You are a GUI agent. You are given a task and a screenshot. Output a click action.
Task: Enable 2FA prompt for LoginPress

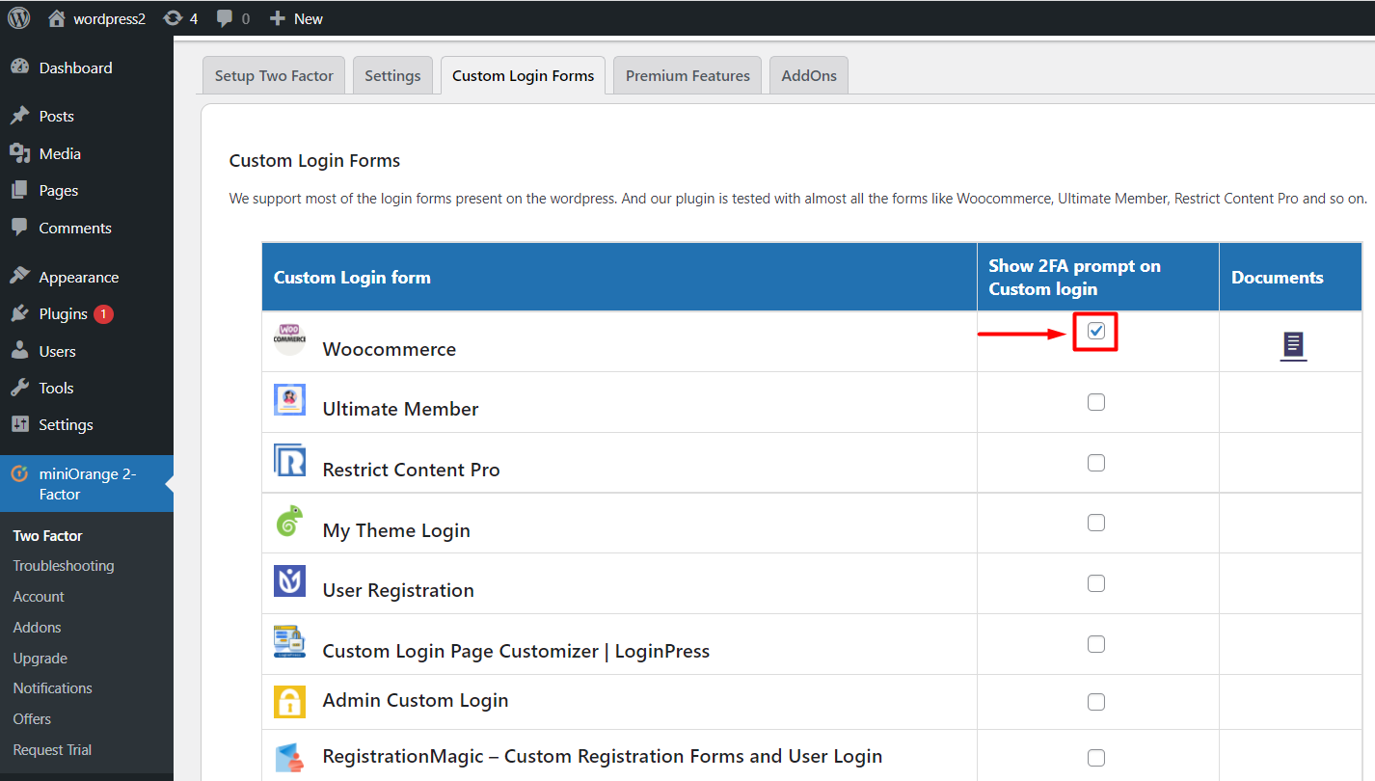1096,644
